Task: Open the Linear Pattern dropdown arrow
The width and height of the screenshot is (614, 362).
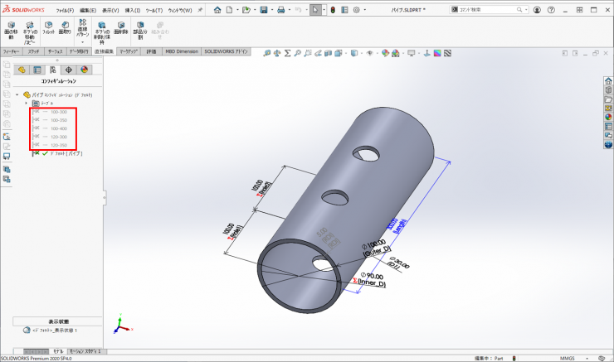Action: click(x=82, y=41)
